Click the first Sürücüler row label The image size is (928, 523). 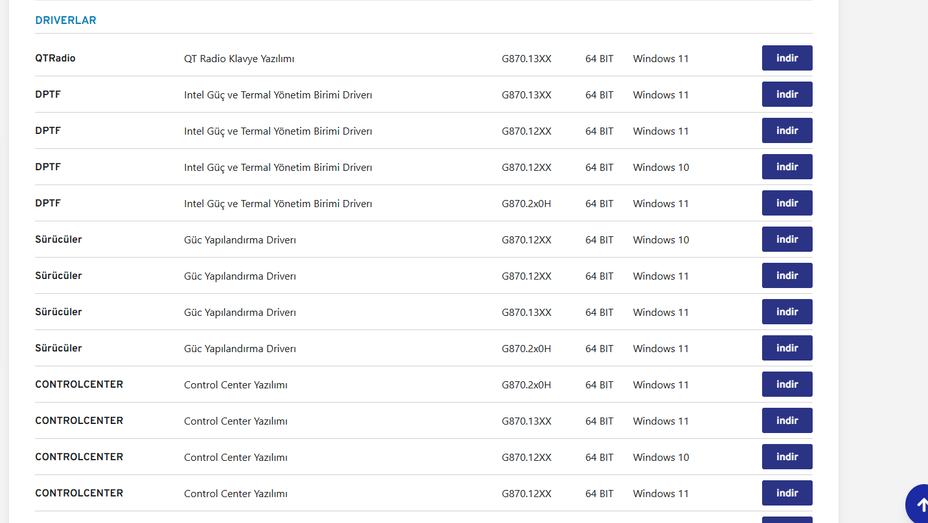pos(58,239)
